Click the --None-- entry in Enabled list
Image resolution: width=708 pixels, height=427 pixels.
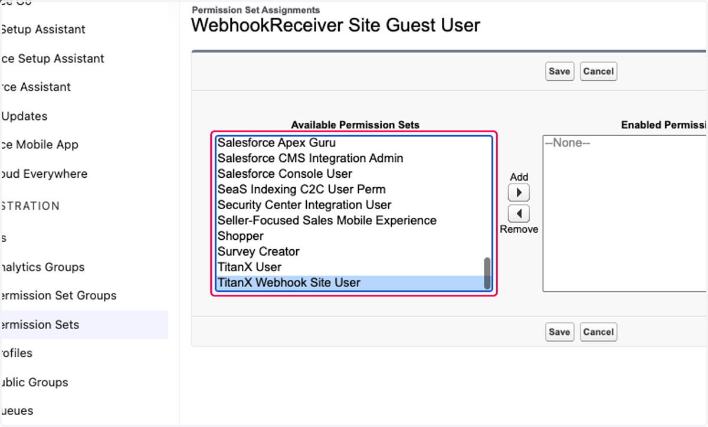567,143
